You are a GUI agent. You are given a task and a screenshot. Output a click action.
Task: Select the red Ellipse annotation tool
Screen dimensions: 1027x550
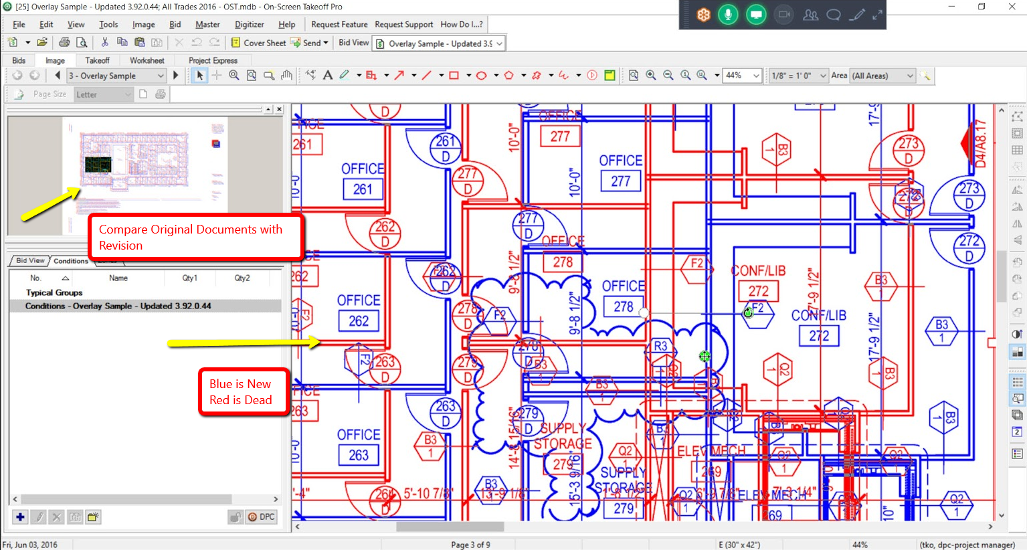point(481,76)
